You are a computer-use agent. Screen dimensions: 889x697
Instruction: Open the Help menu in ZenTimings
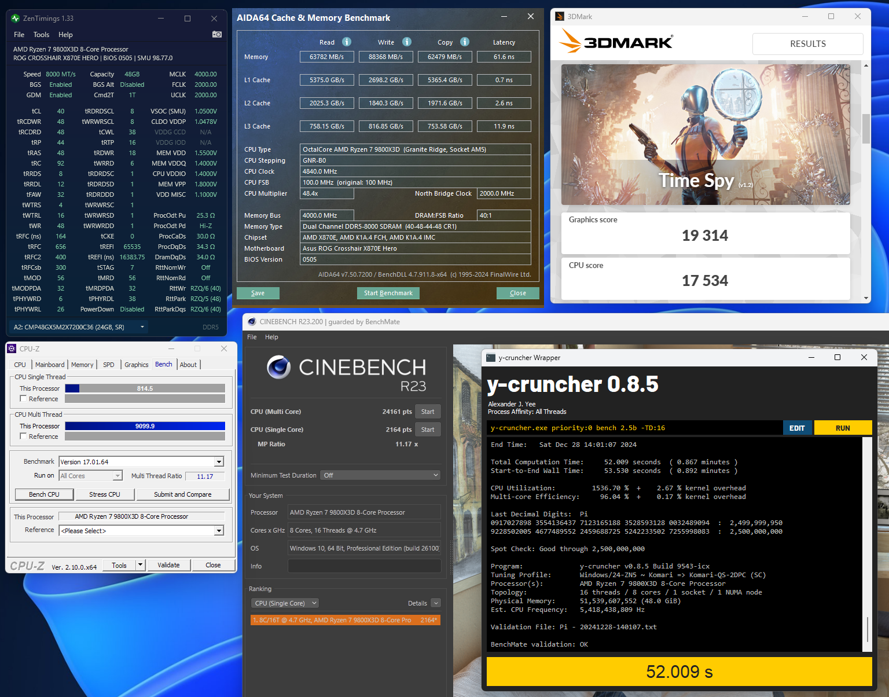(65, 35)
